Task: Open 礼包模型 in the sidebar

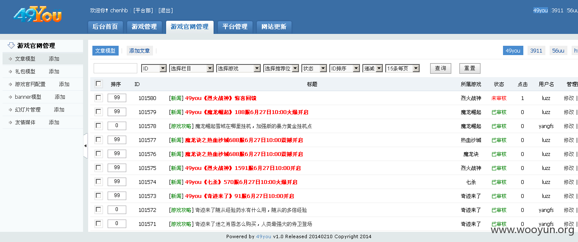Action: [x=25, y=72]
